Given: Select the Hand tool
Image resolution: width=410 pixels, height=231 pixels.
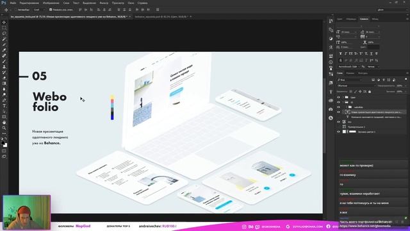Looking at the screenshot, I should (x=4, y=123).
